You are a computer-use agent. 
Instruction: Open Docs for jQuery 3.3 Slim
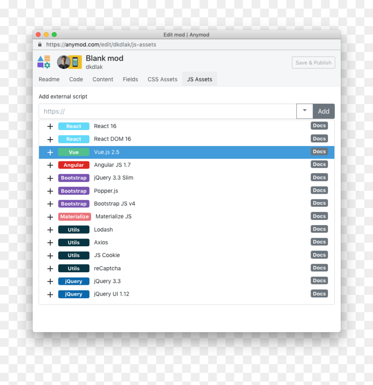click(x=319, y=177)
